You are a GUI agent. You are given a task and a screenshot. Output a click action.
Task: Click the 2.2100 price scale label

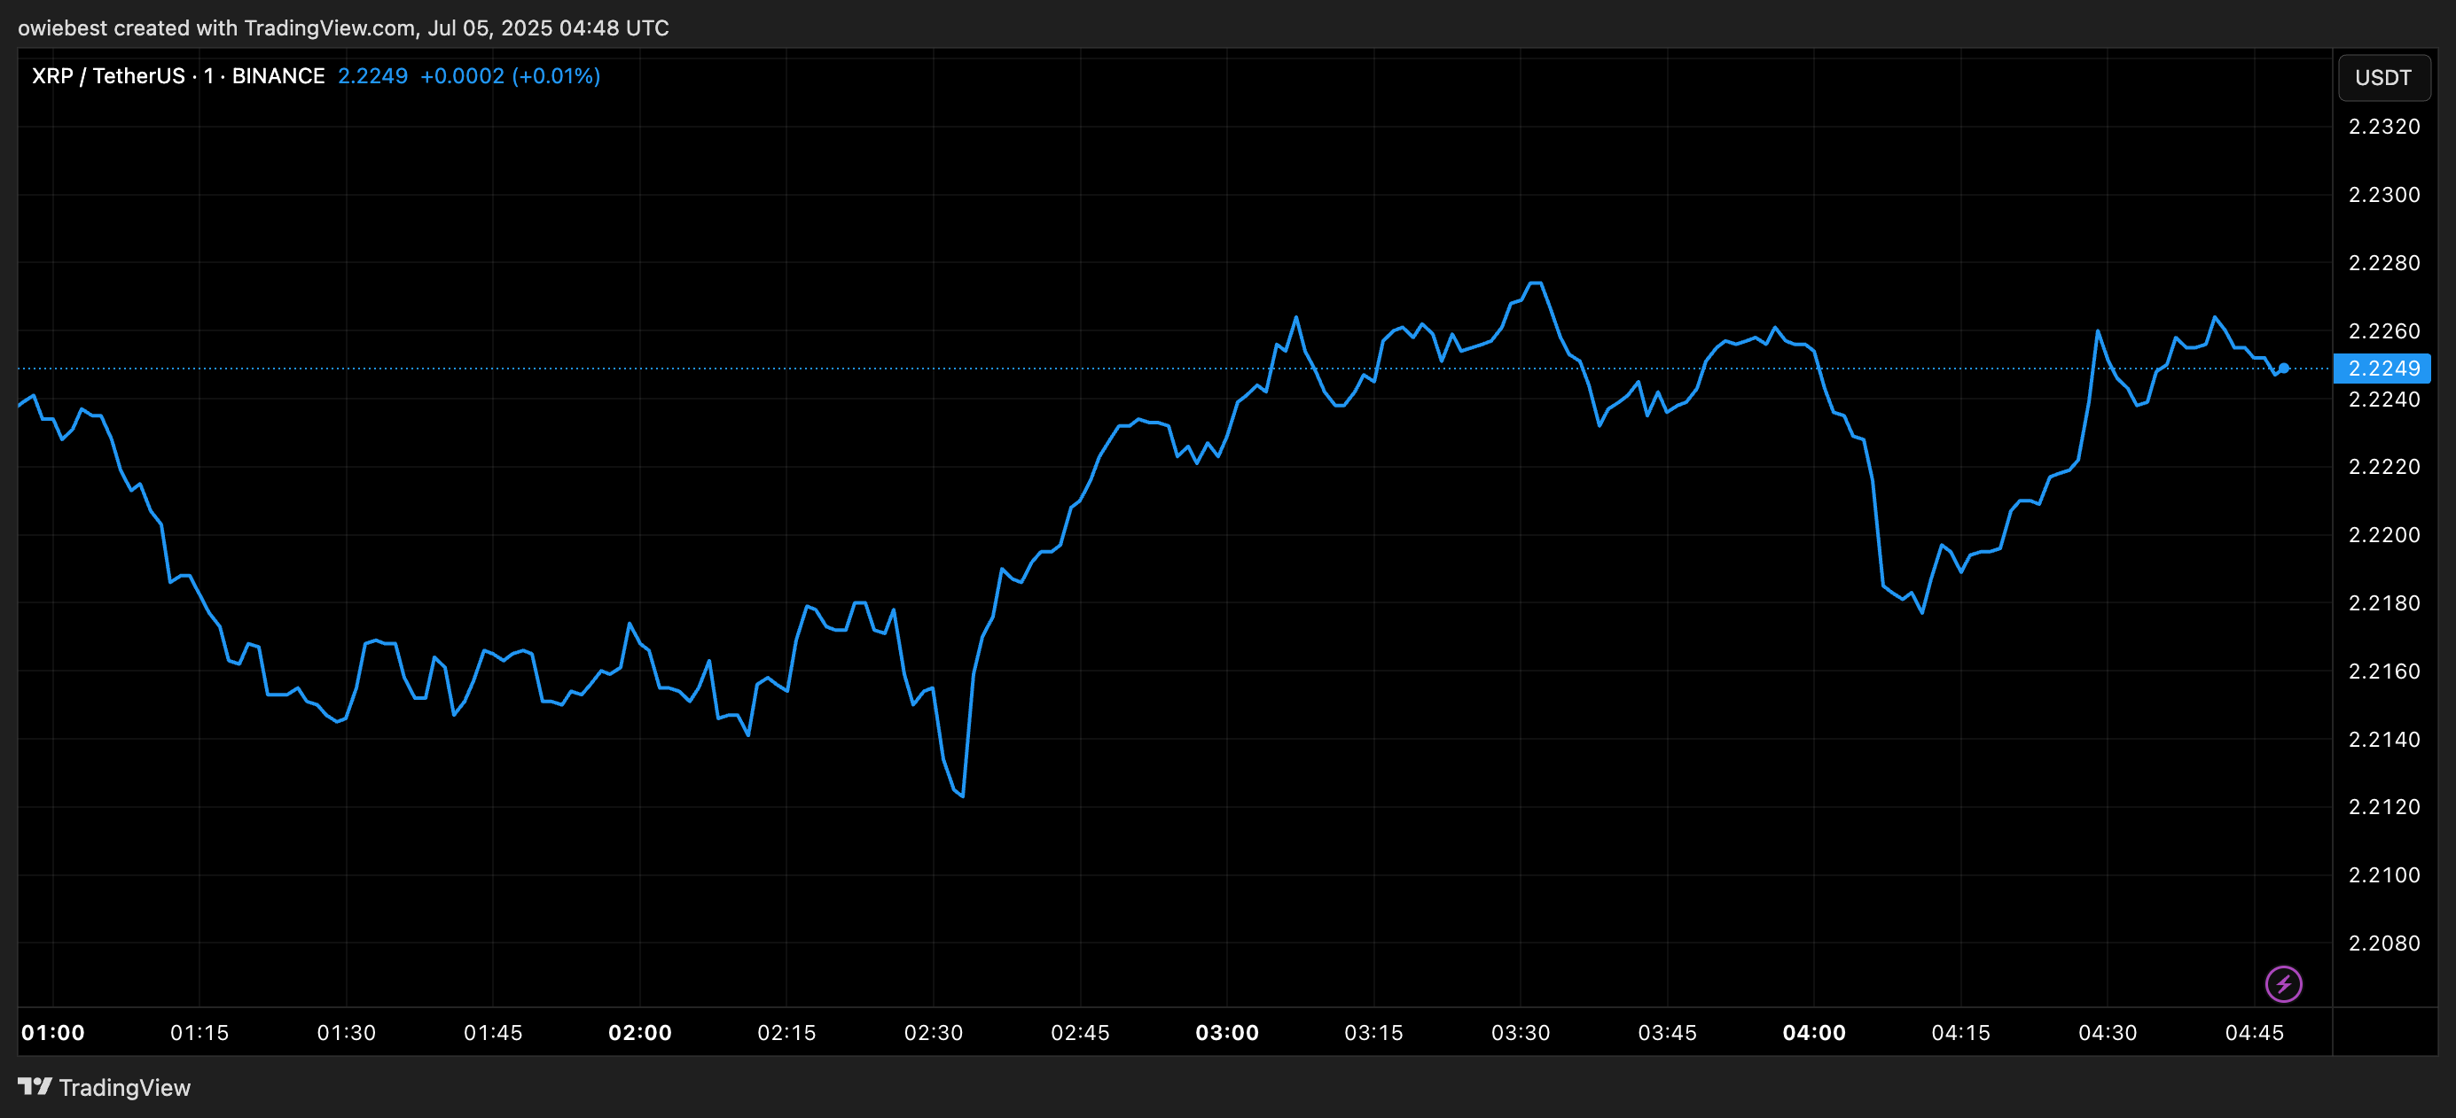pyautogui.click(x=2383, y=875)
